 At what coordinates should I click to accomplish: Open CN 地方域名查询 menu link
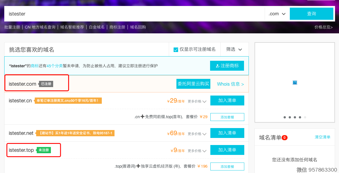(x=40, y=27)
